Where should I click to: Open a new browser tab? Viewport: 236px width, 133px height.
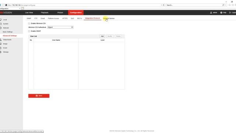[22, 8]
